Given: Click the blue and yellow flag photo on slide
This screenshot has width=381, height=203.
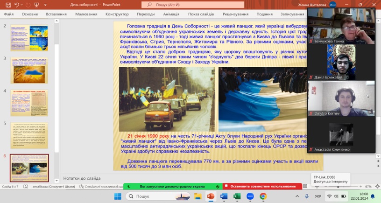Looking at the screenshot, I should [263, 99].
